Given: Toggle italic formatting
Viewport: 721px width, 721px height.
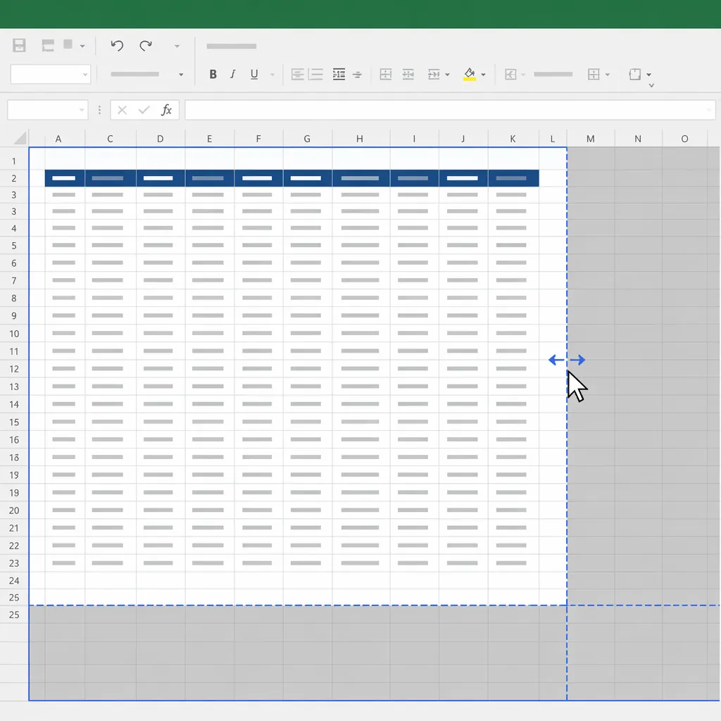Looking at the screenshot, I should click(x=233, y=74).
